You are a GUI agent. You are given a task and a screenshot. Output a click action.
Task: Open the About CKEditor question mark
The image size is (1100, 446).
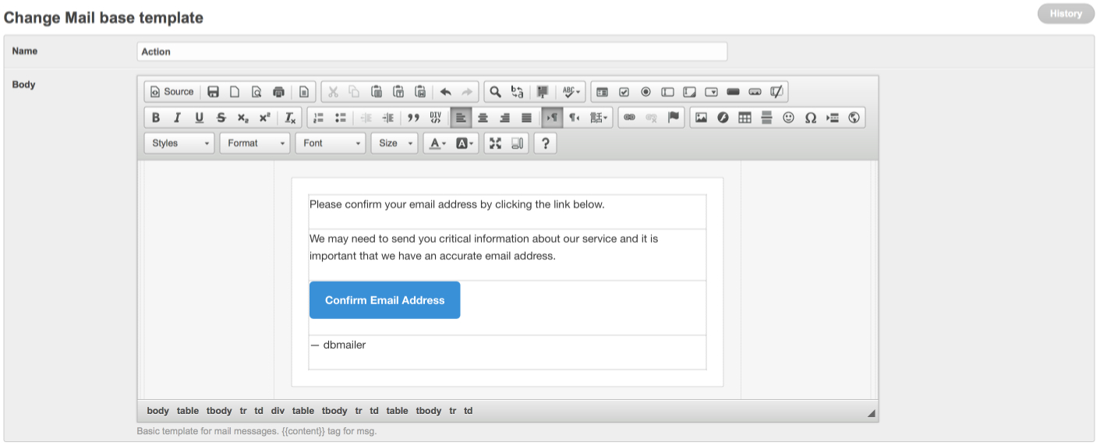tap(546, 143)
